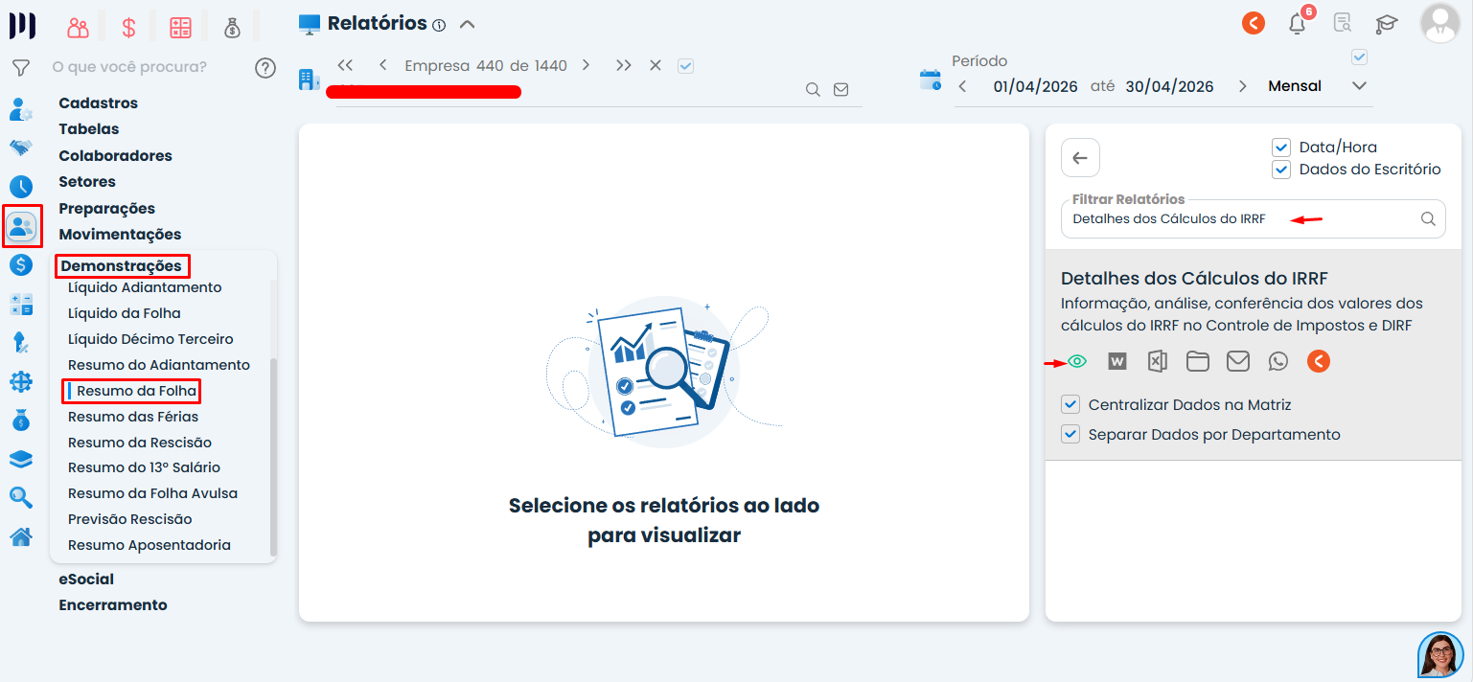Select the blue calculator sidebar icon

tap(20, 305)
